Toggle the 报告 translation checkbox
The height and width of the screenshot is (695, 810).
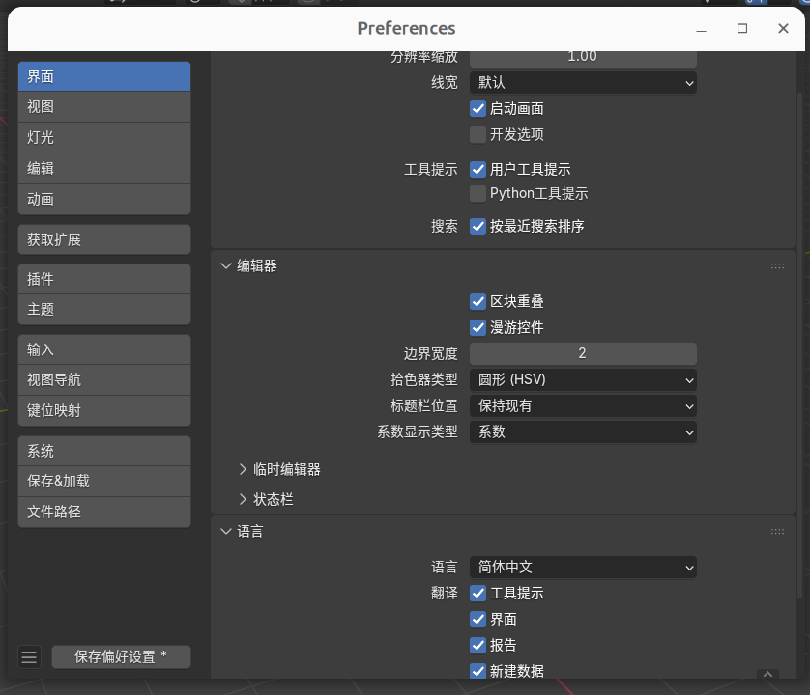[x=477, y=645]
